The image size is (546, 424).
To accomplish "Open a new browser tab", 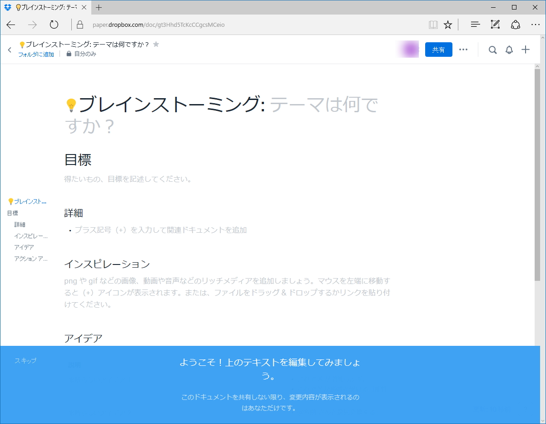I will [x=99, y=7].
